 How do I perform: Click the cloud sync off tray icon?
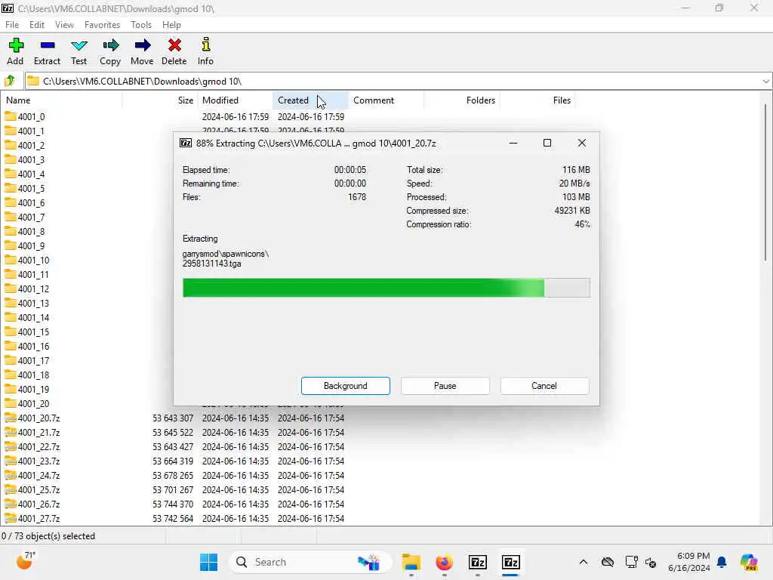coord(608,562)
